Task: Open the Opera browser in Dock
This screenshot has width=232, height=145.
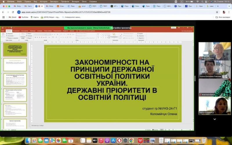Action: (x=119, y=141)
